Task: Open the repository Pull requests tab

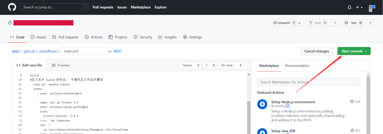Action: click(65, 37)
